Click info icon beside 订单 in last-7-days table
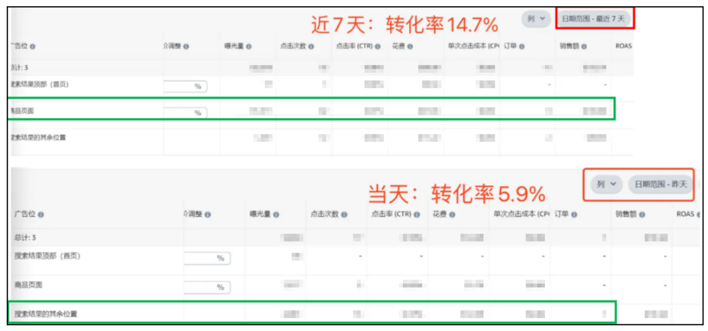 click(522, 47)
